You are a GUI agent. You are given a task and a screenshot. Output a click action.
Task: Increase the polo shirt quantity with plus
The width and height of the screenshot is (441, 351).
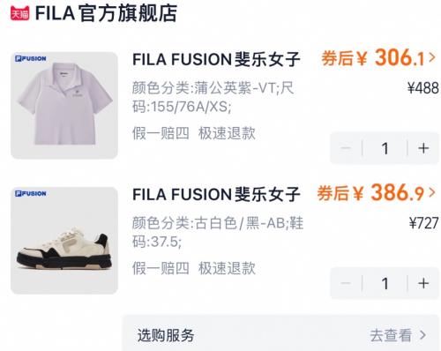pyautogui.click(x=423, y=148)
